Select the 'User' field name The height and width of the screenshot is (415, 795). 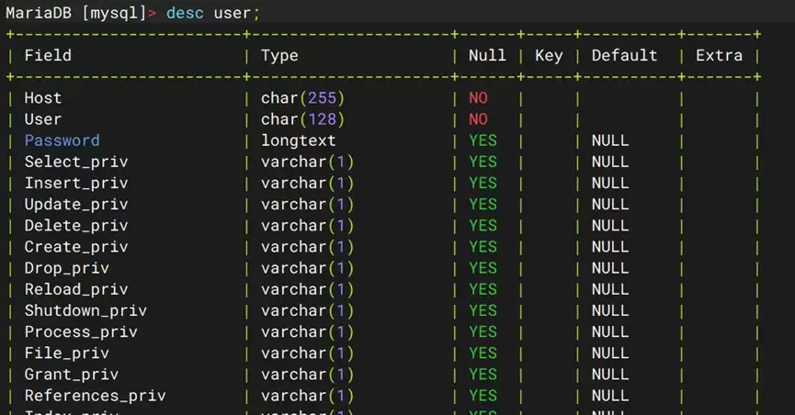click(x=43, y=119)
